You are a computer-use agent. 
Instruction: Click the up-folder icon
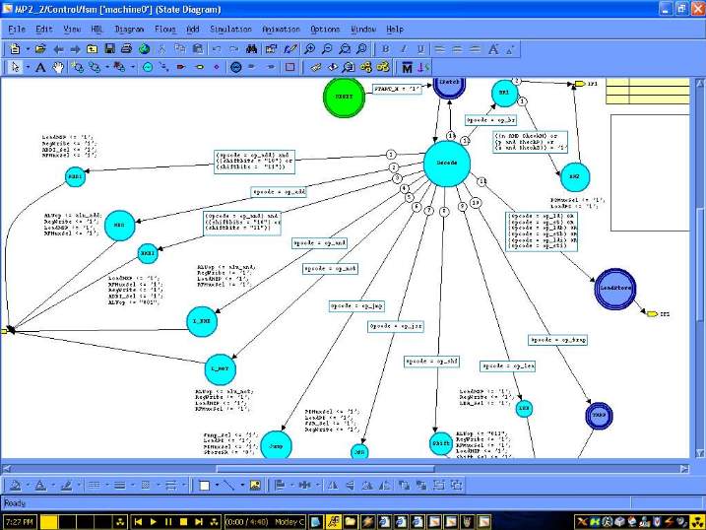pyautogui.click(x=93, y=48)
